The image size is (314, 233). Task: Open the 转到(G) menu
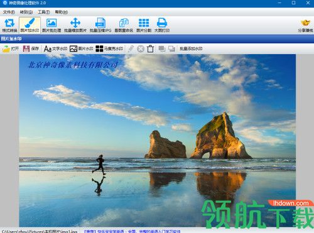pyautogui.click(x=26, y=12)
